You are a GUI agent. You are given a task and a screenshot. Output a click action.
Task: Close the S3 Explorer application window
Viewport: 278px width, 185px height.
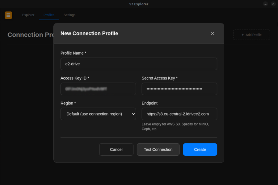[273, 4]
